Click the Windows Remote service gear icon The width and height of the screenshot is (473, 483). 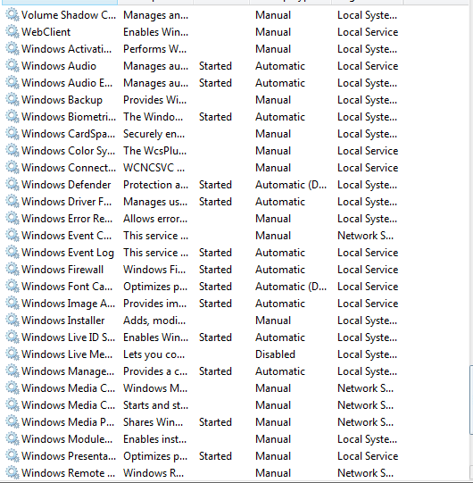tap(12, 472)
